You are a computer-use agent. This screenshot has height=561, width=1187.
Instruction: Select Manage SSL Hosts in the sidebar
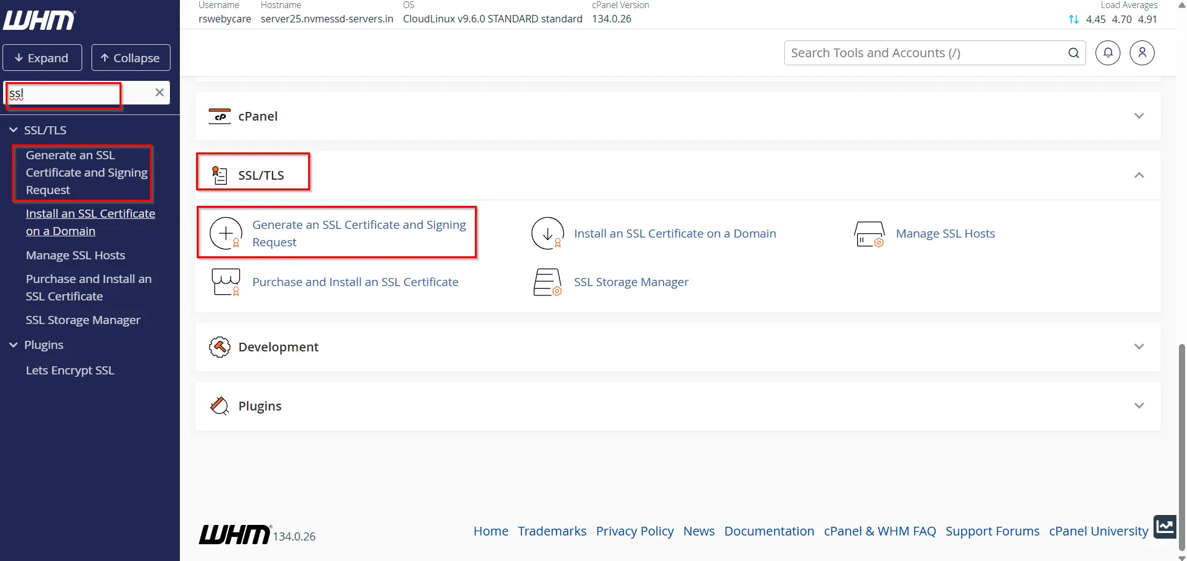[x=75, y=256]
